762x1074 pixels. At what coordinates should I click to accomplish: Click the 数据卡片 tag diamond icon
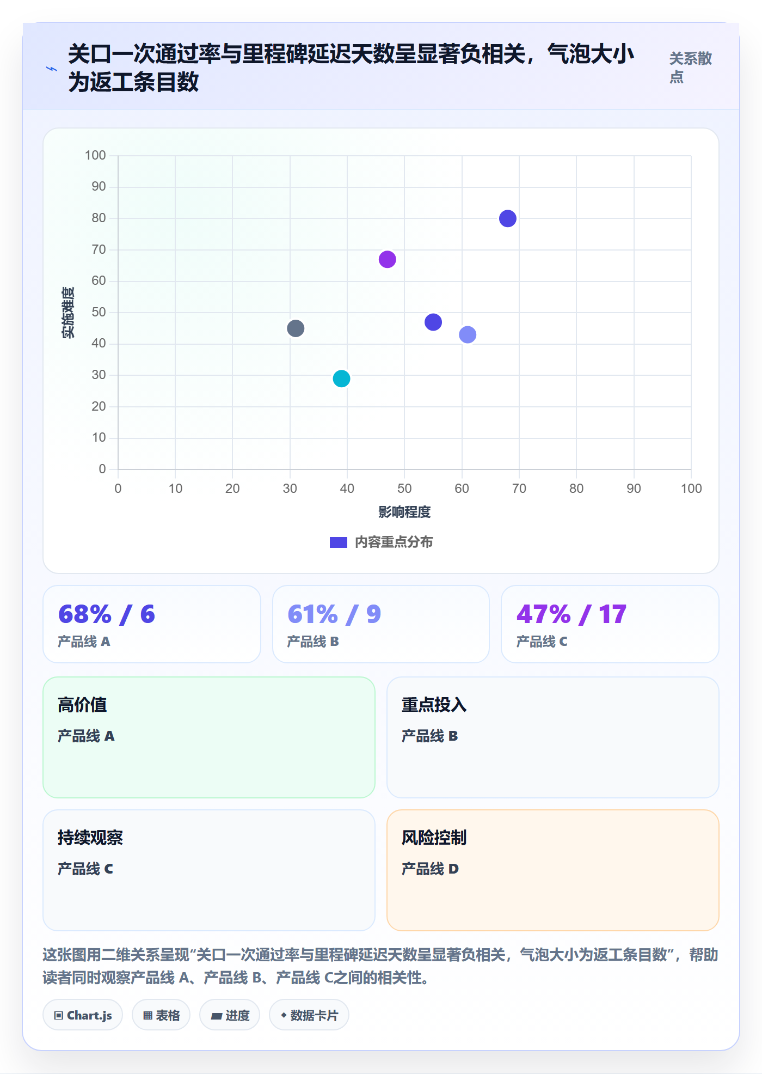tap(284, 1015)
